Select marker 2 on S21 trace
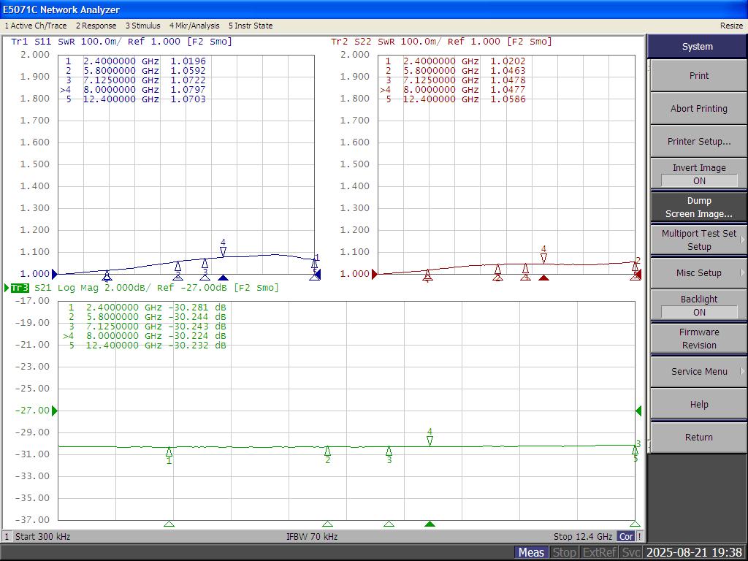This screenshot has height=561, width=748. tap(327, 451)
